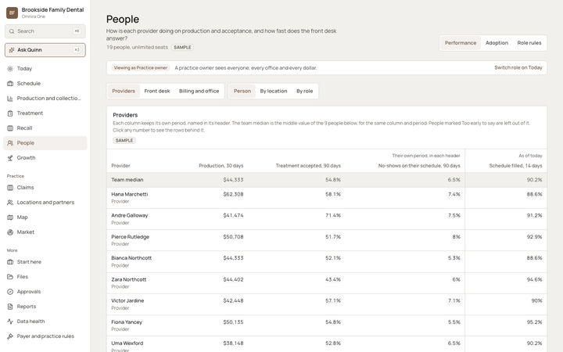This screenshot has height=352, width=563.
Task: Click the People sidebar icon
Action: point(10,143)
